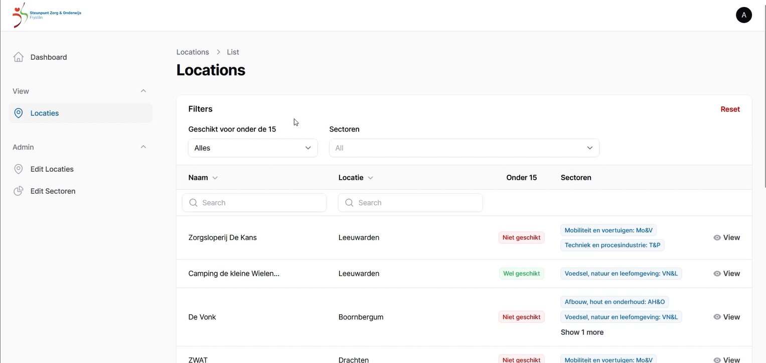Click the Edit Locaties pin icon
The image size is (766, 363).
[x=19, y=169]
